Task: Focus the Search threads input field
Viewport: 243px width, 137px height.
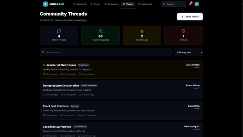Action: pyautogui.click(x=106, y=52)
